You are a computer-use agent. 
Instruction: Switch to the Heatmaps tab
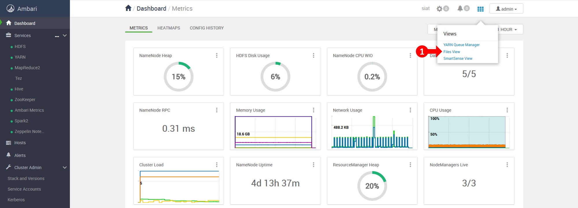tap(168, 28)
